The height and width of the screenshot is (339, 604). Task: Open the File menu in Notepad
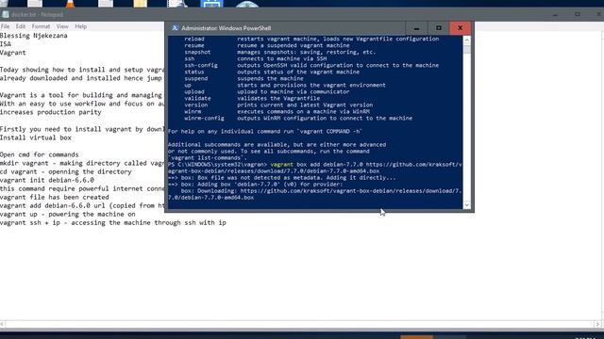tap(6, 26)
